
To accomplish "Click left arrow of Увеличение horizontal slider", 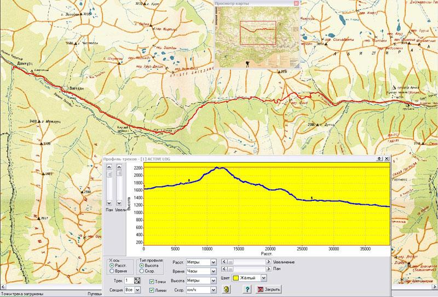I will pyautogui.click(x=224, y=262).
